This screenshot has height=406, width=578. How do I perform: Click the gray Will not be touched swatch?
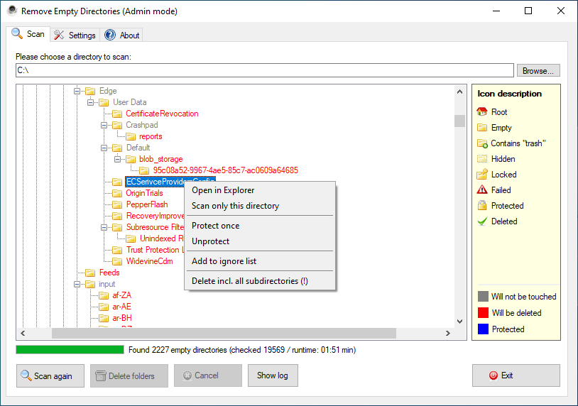pyautogui.click(x=483, y=296)
